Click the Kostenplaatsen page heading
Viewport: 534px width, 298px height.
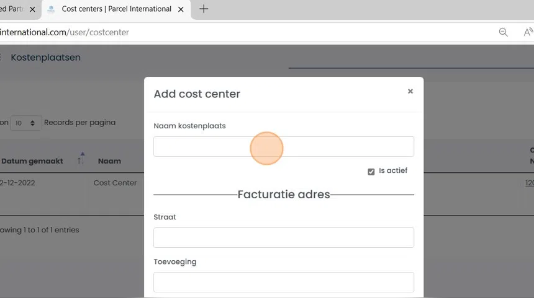46,58
